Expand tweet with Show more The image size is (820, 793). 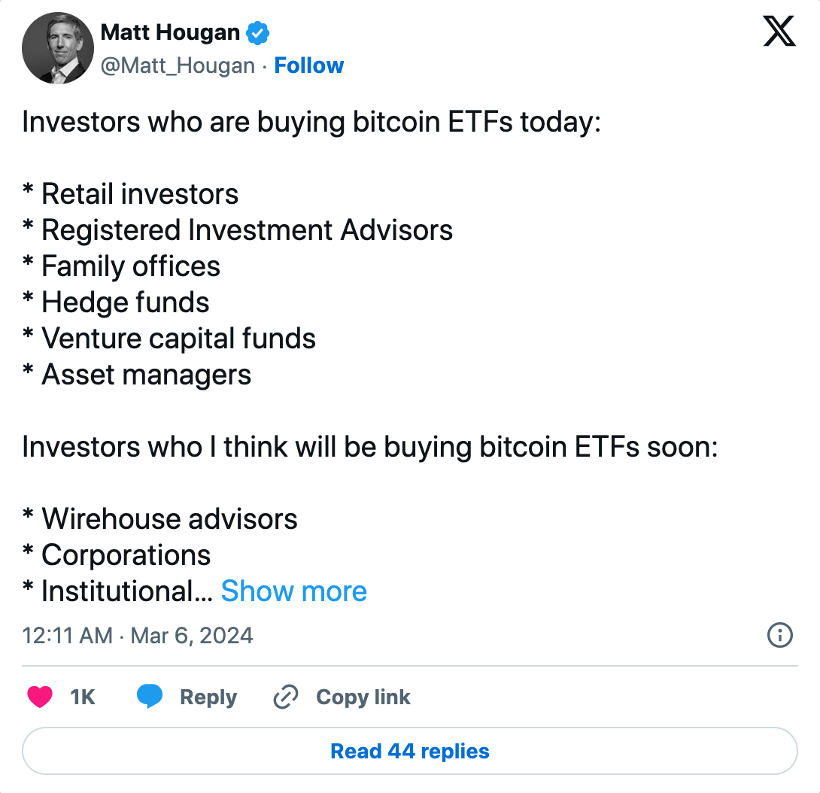click(x=294, y=591)
